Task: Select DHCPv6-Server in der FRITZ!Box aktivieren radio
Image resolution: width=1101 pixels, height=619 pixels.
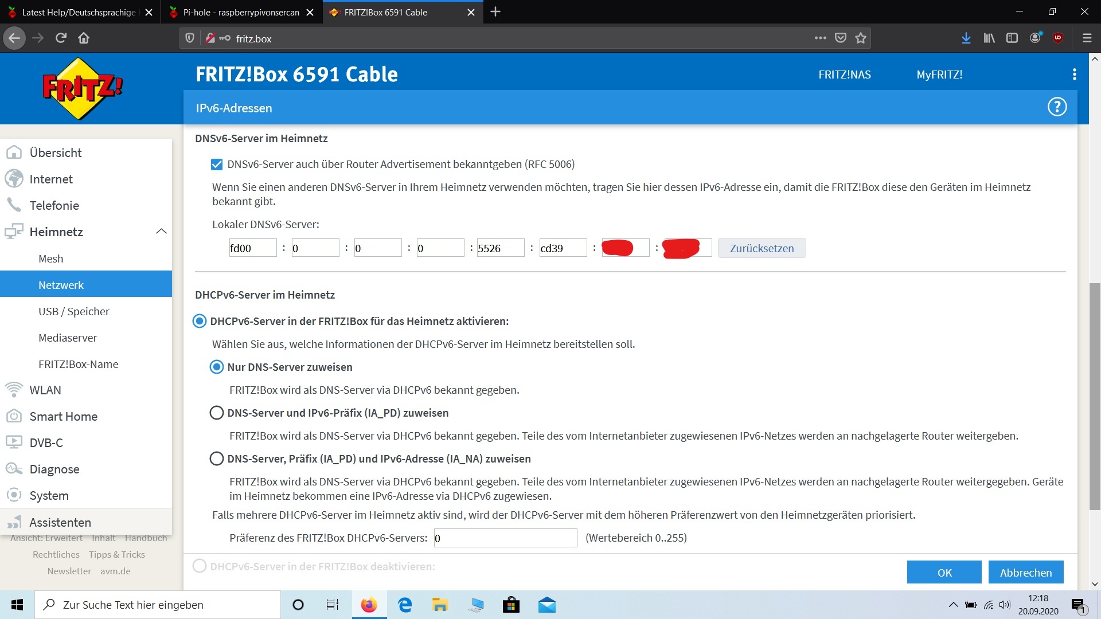Action: 200,322
